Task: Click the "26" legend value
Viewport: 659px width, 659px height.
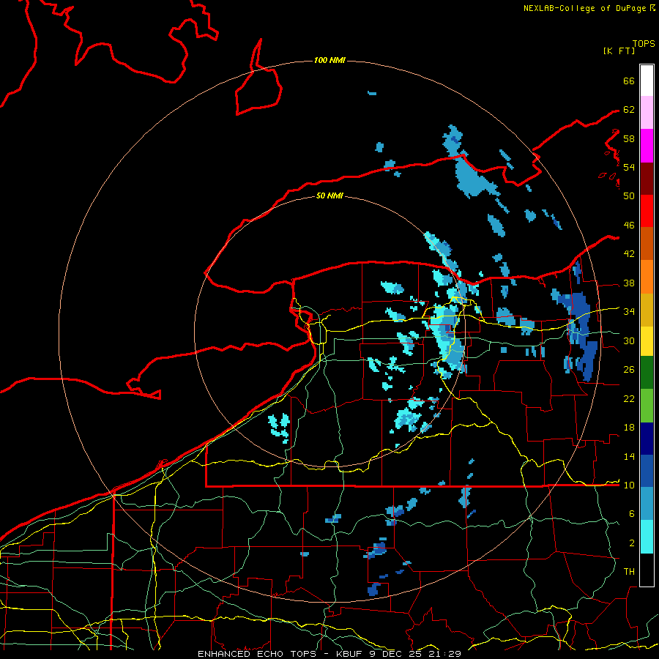Action: 629,370
